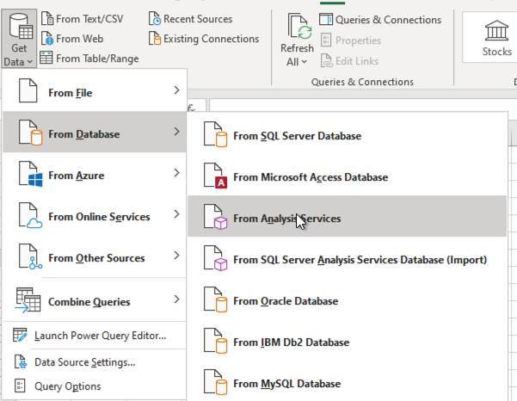
Task: Click the Existing Connections icon
Action: click(x=155, y=38)
